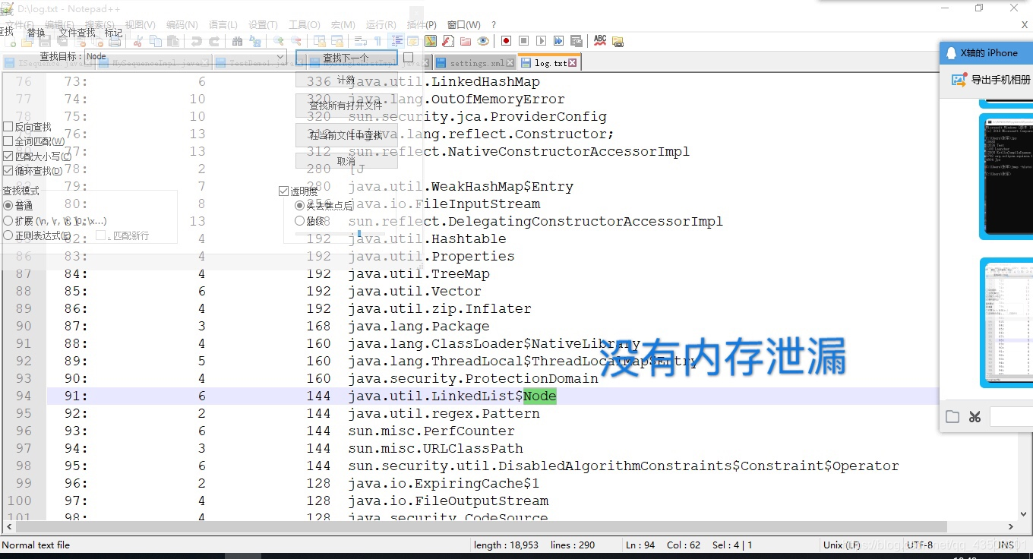Click the java.util.LinkedList$Node line
This screenshot has width=1033, height=559.
click(x=452, y=396)
